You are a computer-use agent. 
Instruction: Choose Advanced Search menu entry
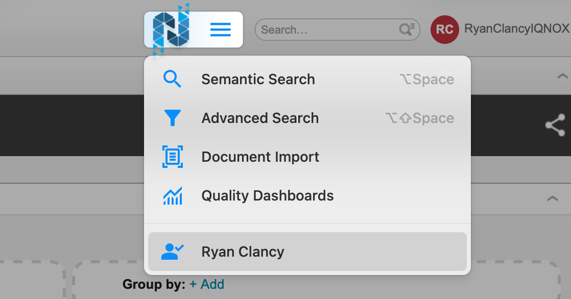point(260,118)
